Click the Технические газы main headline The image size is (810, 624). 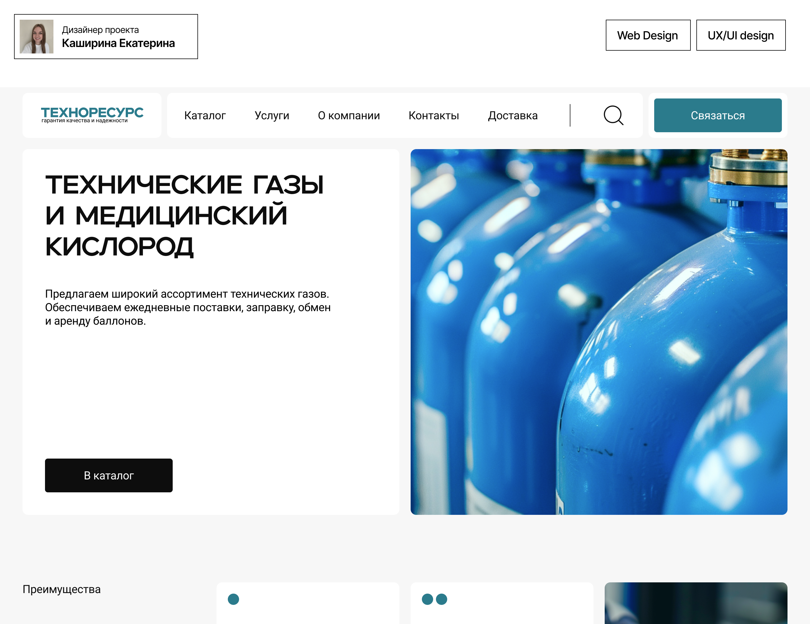coord(184,216)
